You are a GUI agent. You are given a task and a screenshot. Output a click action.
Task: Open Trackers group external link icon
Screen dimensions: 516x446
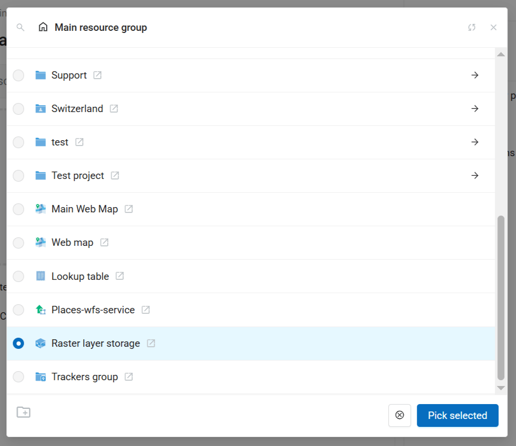[129, 377]
